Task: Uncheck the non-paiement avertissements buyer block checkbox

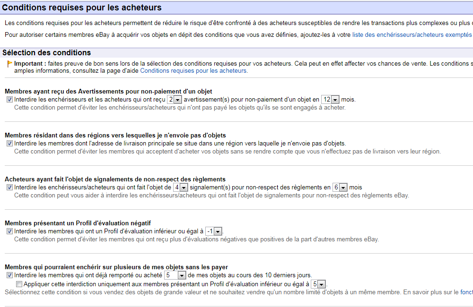Action: pos(9,100)
